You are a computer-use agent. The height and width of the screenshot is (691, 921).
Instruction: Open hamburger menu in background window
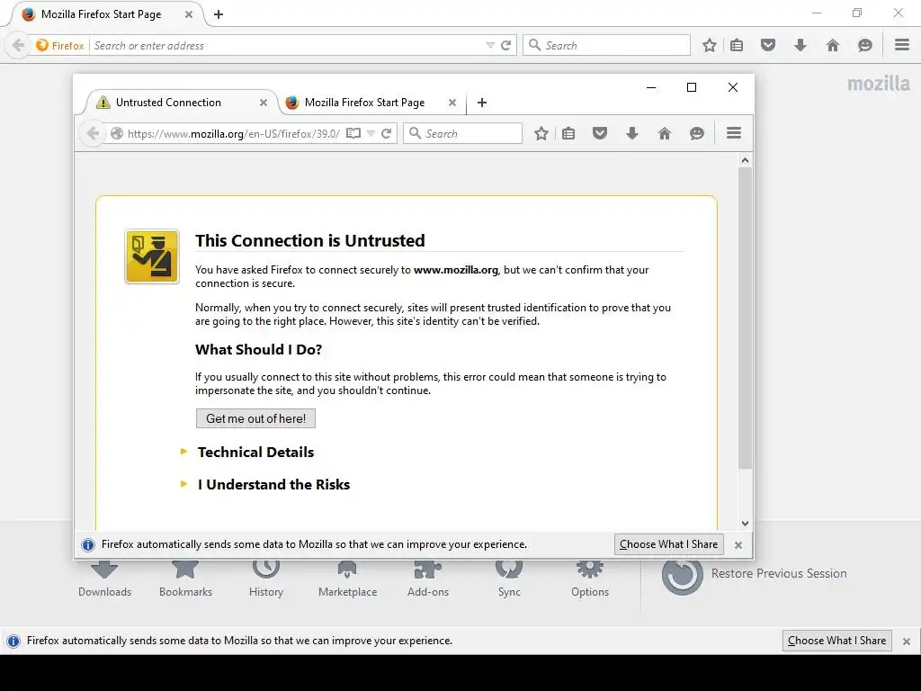[x=902, y=45]
